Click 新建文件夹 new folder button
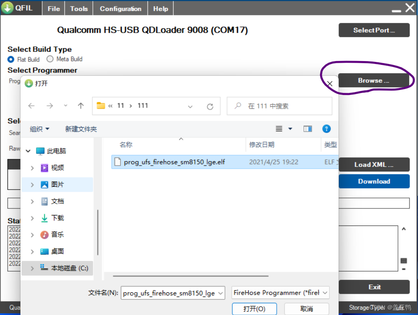 pyautogui.click(x=81, y=129)
